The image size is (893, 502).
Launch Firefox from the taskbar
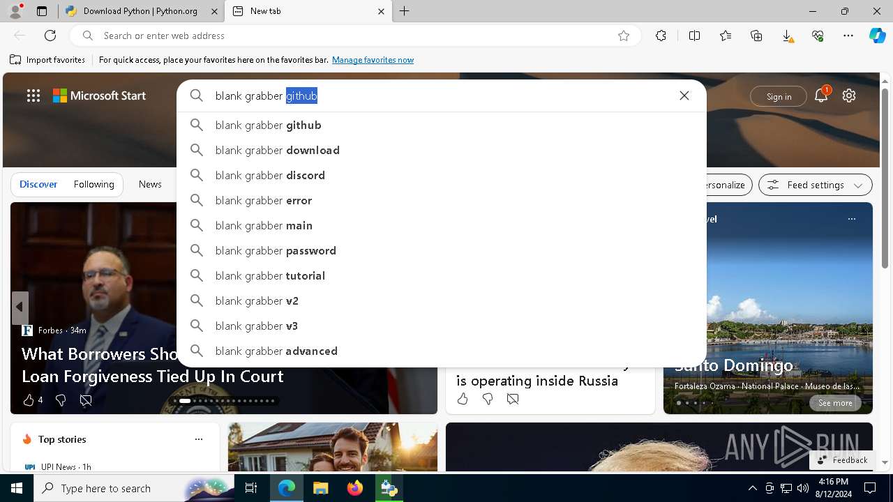pos(355,488)
